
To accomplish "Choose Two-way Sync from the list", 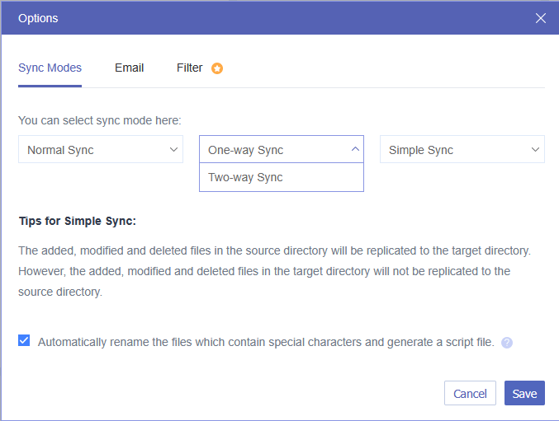I will tap(246, 177).
